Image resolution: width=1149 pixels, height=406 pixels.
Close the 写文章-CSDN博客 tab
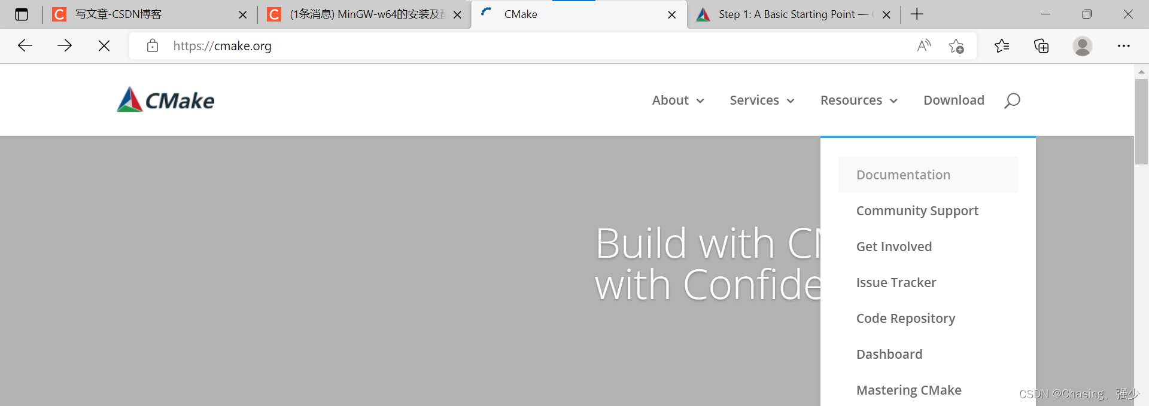point(242,15)
